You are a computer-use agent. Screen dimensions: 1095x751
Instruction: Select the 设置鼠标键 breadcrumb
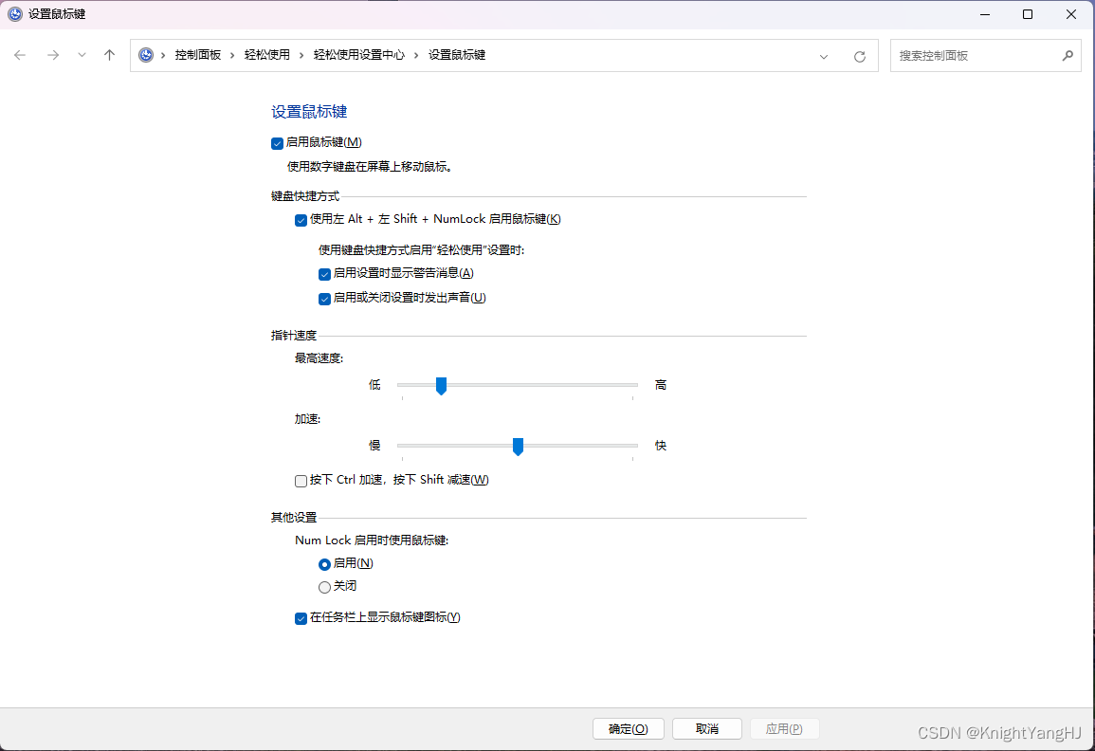click(x=457, y=54)
